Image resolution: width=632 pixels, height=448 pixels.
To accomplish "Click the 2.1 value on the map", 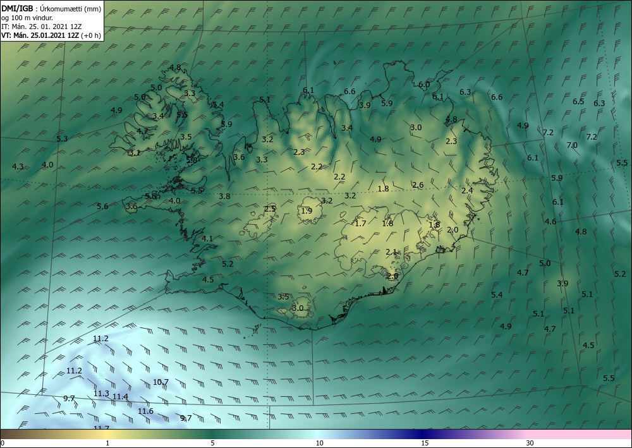I will click(391, 251).
